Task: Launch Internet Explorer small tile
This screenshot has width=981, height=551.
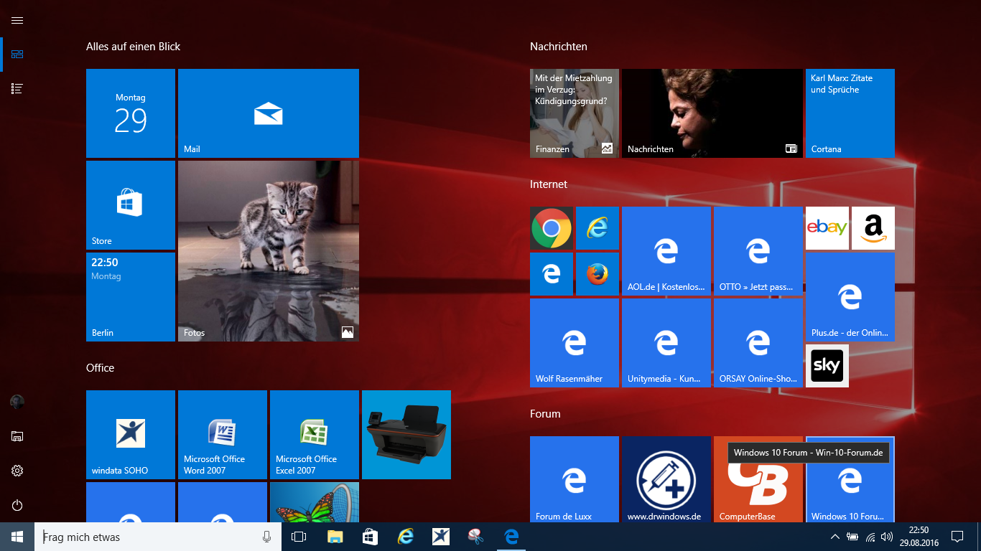Action: 598,228
